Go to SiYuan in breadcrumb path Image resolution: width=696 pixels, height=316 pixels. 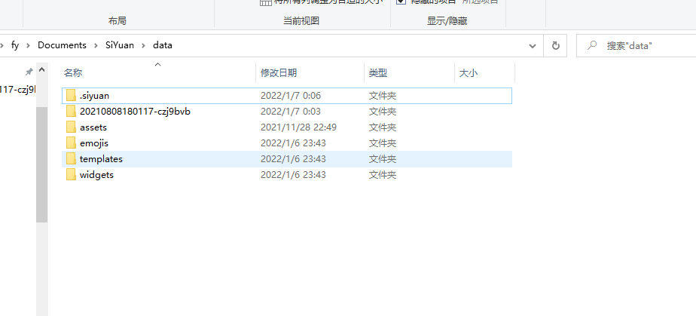[x=120, y=45]
